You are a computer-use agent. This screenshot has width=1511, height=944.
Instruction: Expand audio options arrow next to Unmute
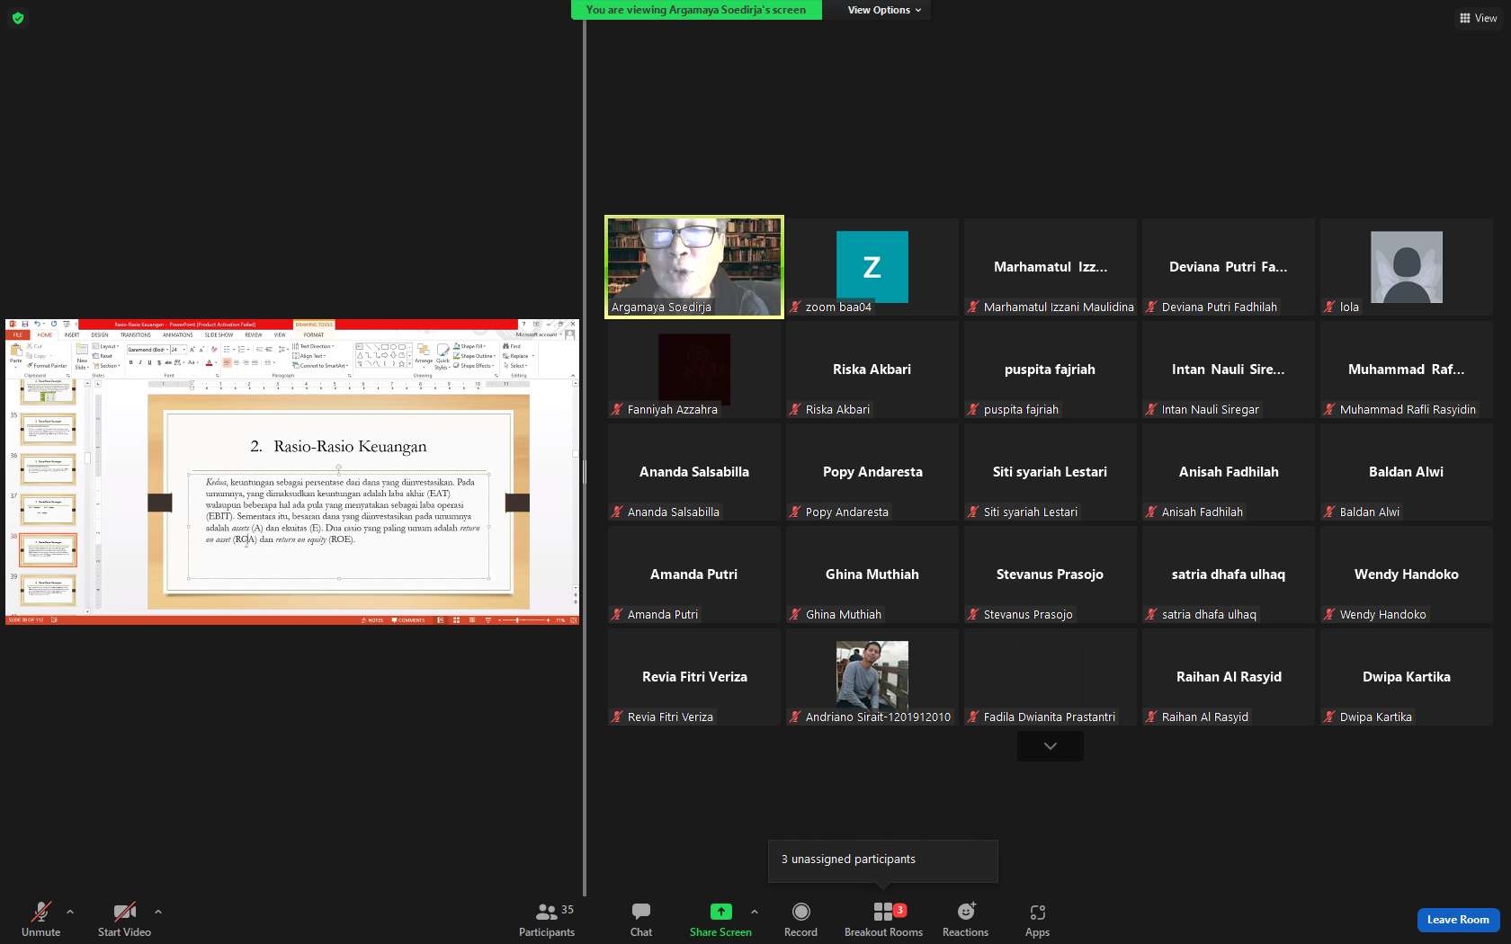(70, 912)
